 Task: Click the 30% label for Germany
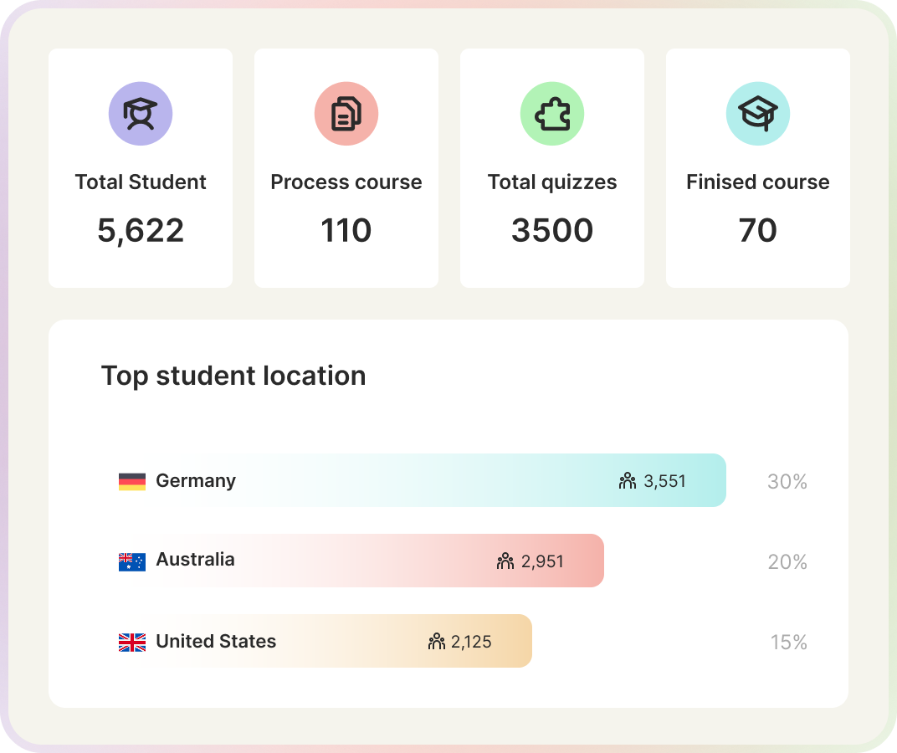[787, 482]
